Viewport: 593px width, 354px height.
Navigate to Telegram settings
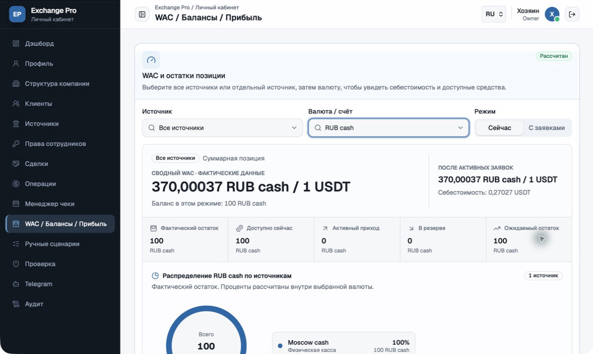(x=60, y=284)
